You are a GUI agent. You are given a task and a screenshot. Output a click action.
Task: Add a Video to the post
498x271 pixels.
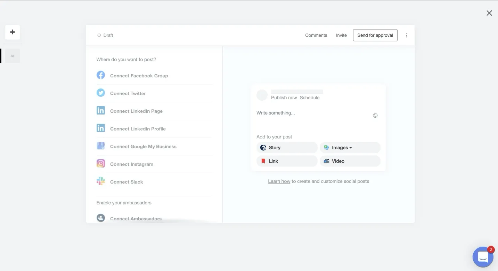coord(350,161)
